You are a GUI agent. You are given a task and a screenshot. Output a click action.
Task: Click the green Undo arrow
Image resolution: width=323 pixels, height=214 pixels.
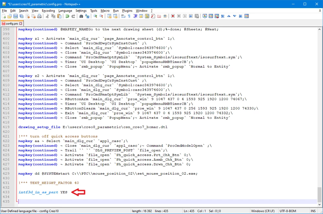[67, 16]
